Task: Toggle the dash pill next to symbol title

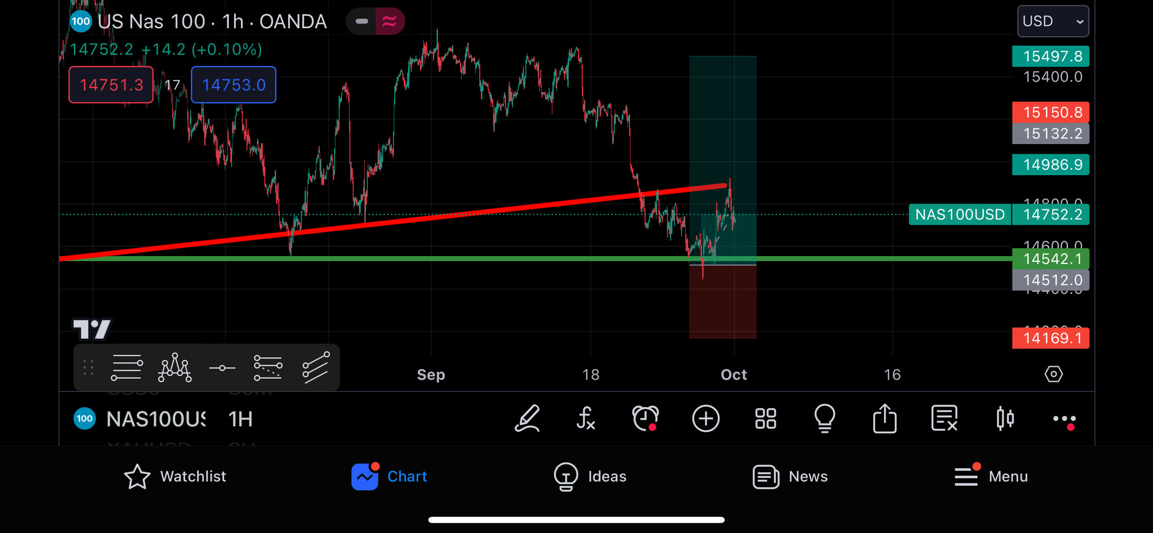Action: (361, 21)
